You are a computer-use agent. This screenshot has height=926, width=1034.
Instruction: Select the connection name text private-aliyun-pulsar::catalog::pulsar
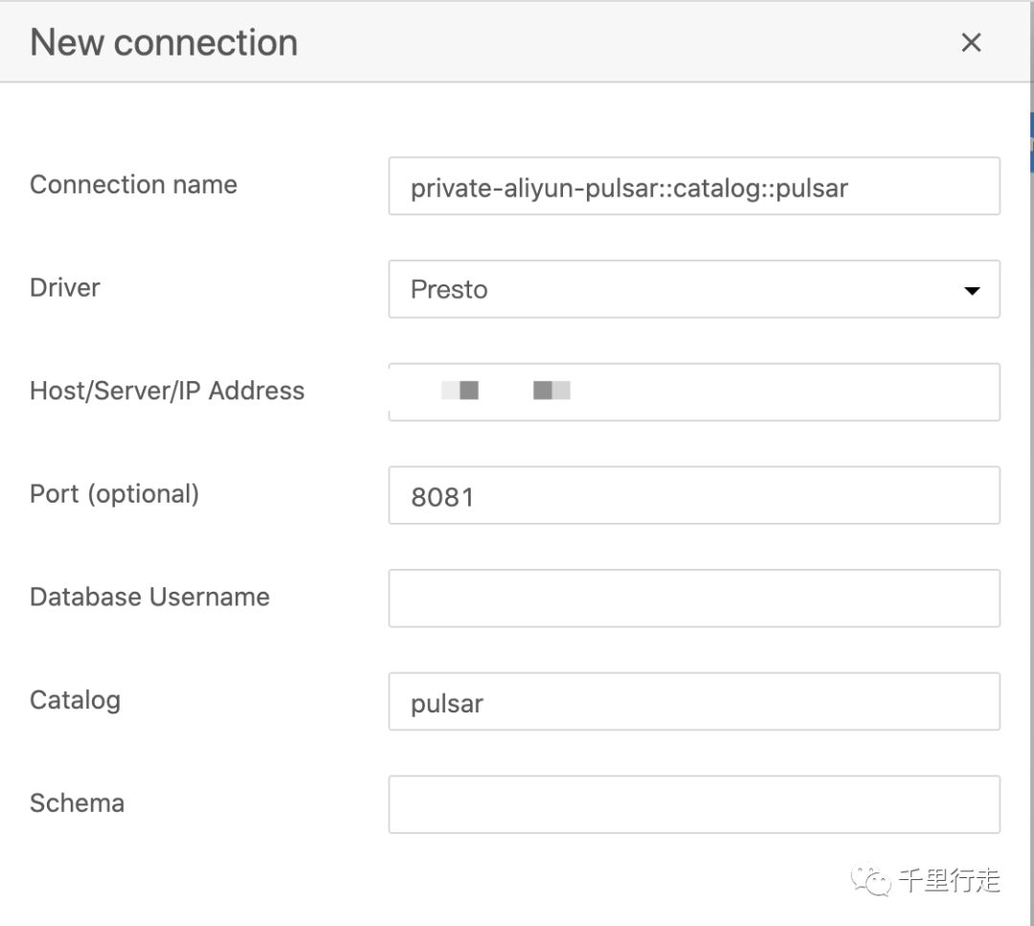coord(628,188)
